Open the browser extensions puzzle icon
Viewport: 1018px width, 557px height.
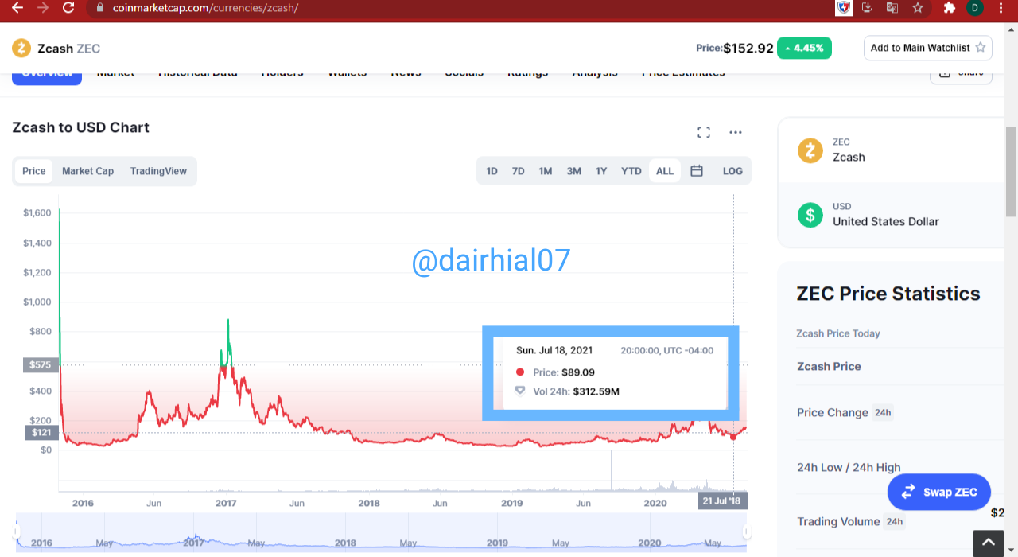coord(949,8)
